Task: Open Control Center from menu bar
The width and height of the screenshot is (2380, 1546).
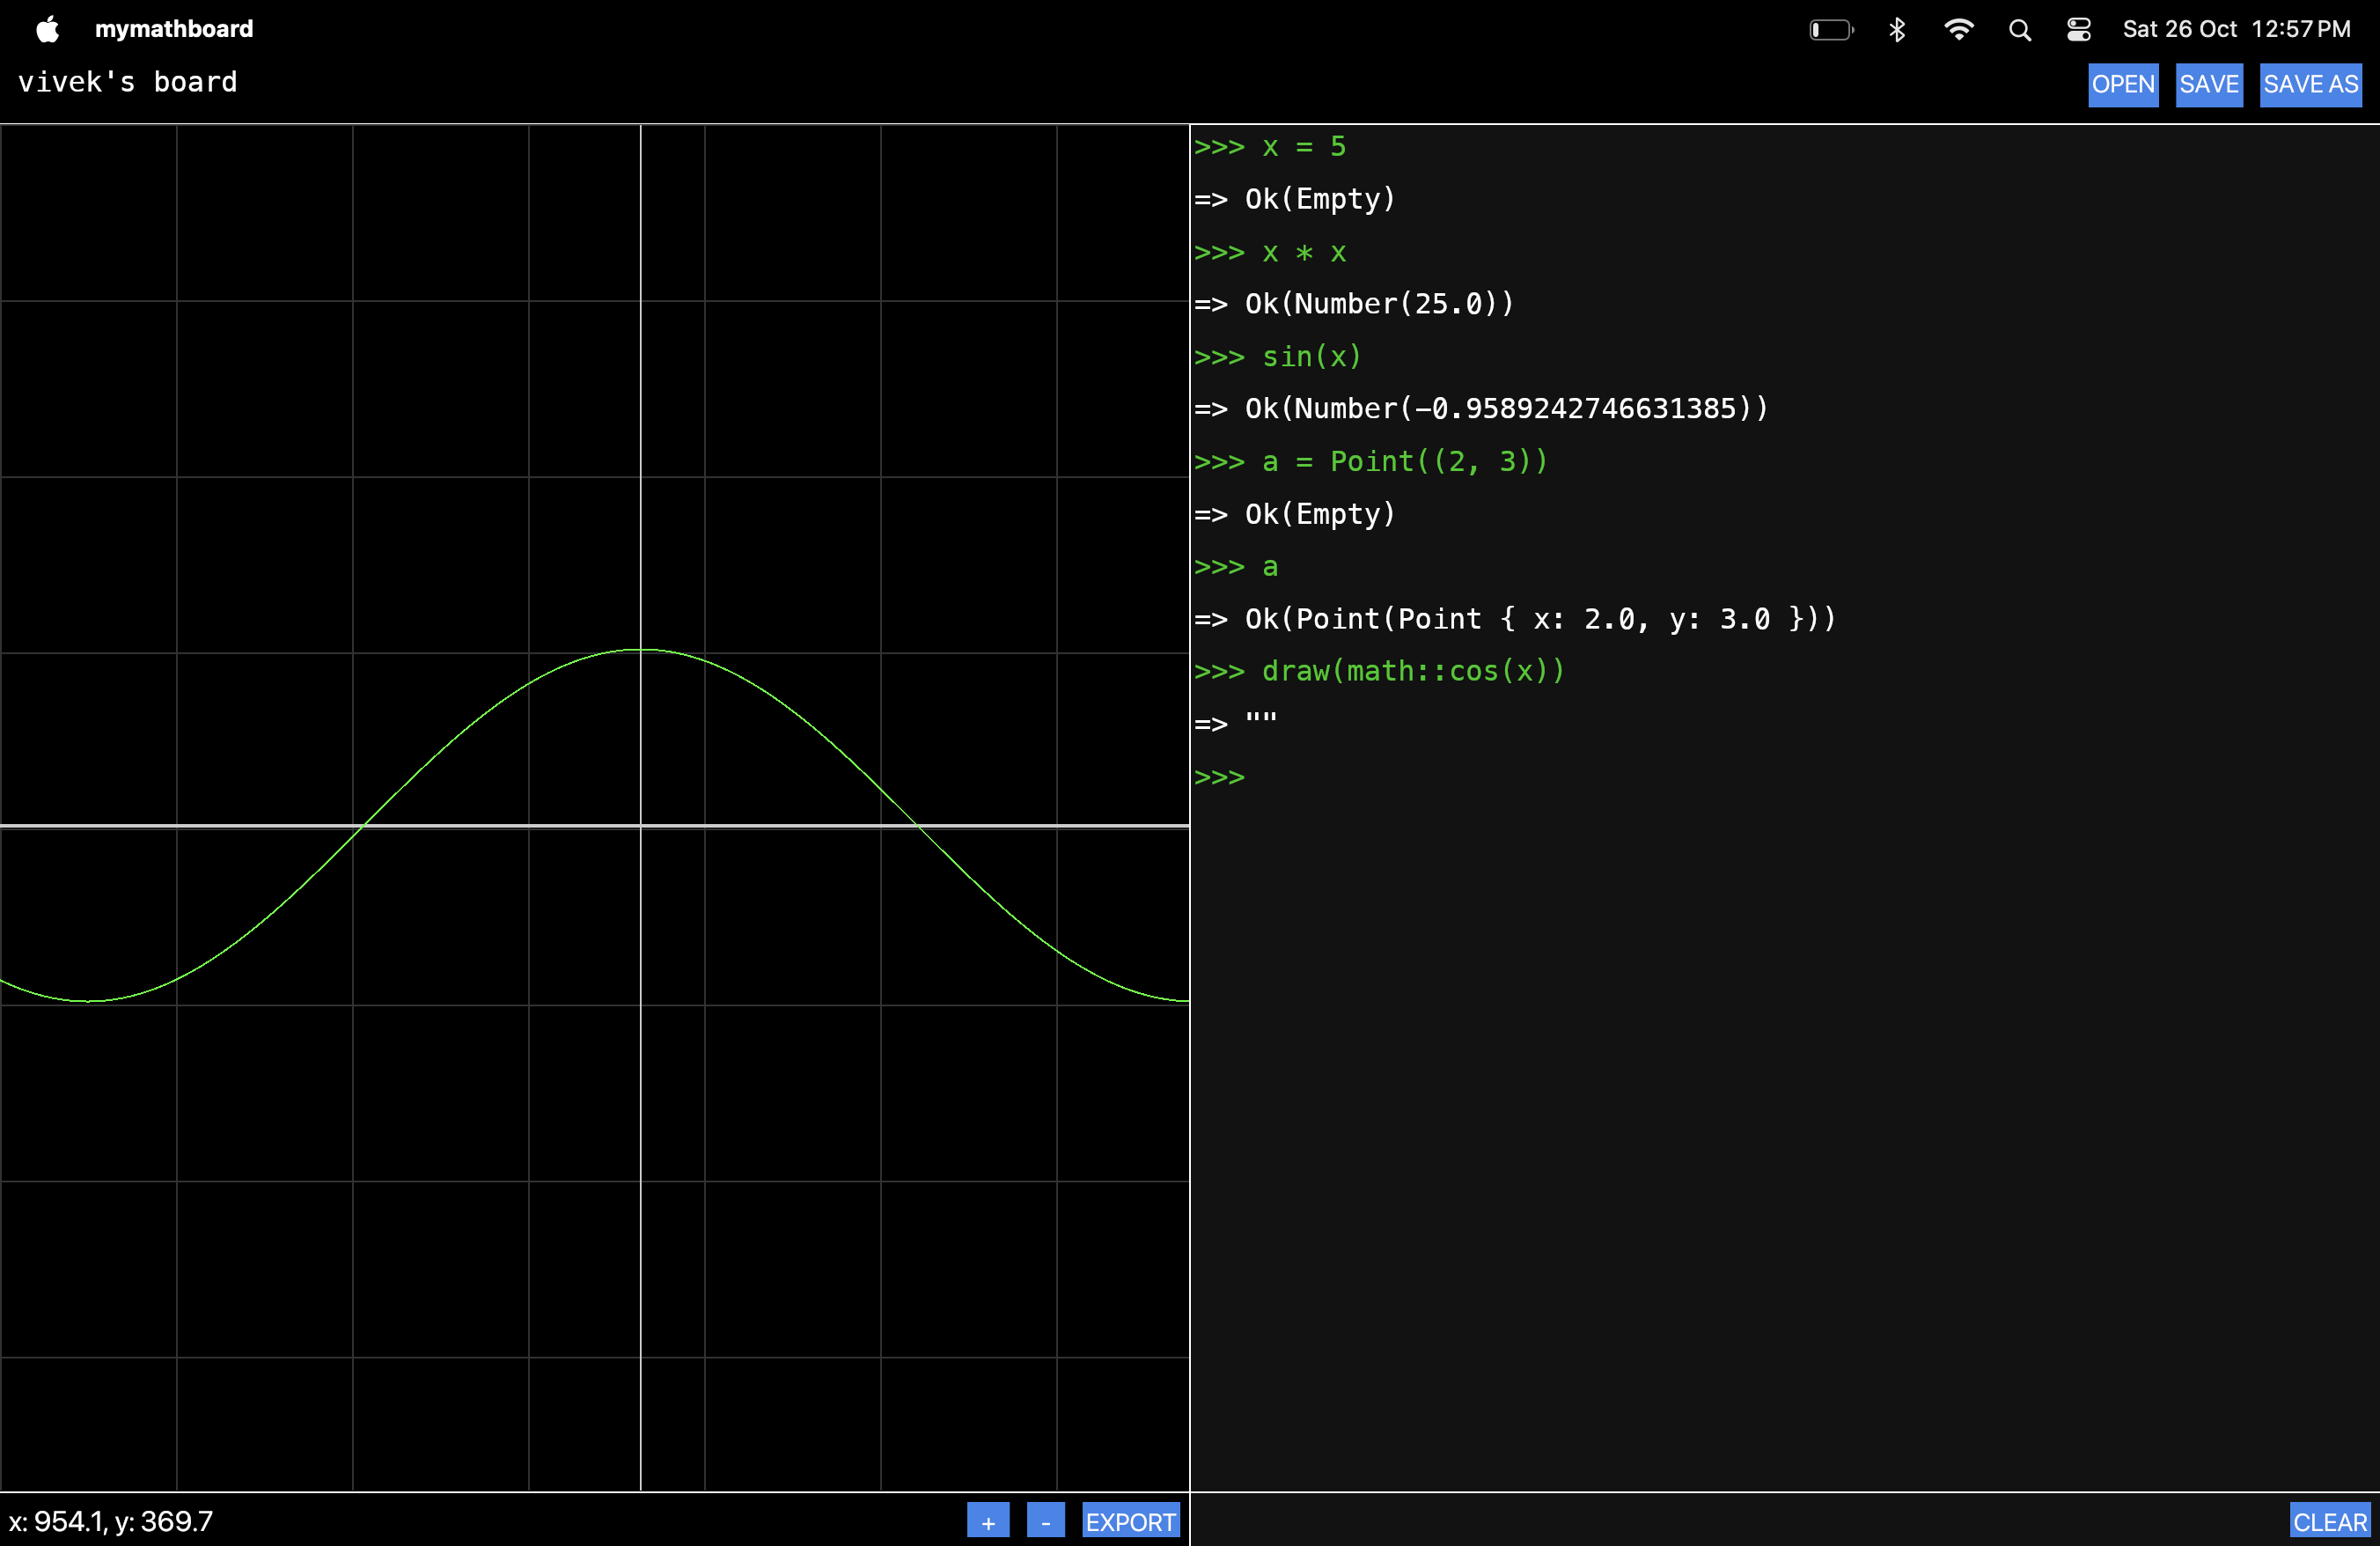Action: (x=2078, y=30)
